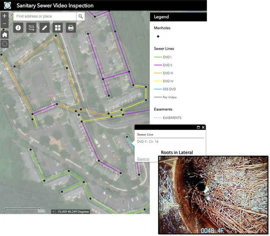
Task: Maximize the Sewer Line popup
Action: pos(198,127)
